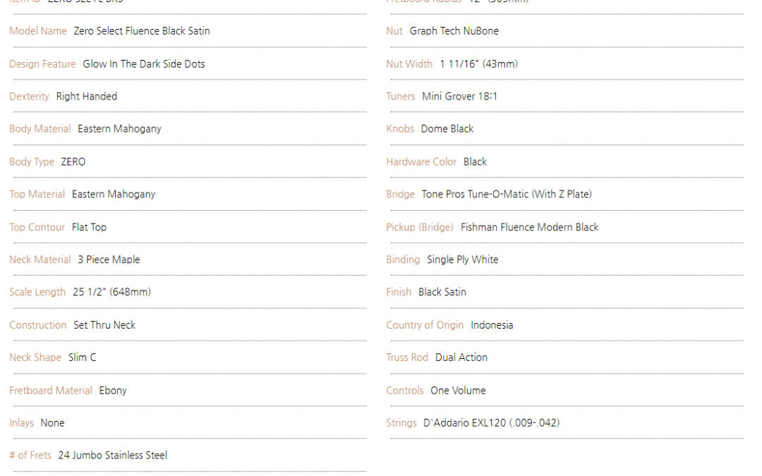Click the Set Thru Neck construction text

point(104,325)
